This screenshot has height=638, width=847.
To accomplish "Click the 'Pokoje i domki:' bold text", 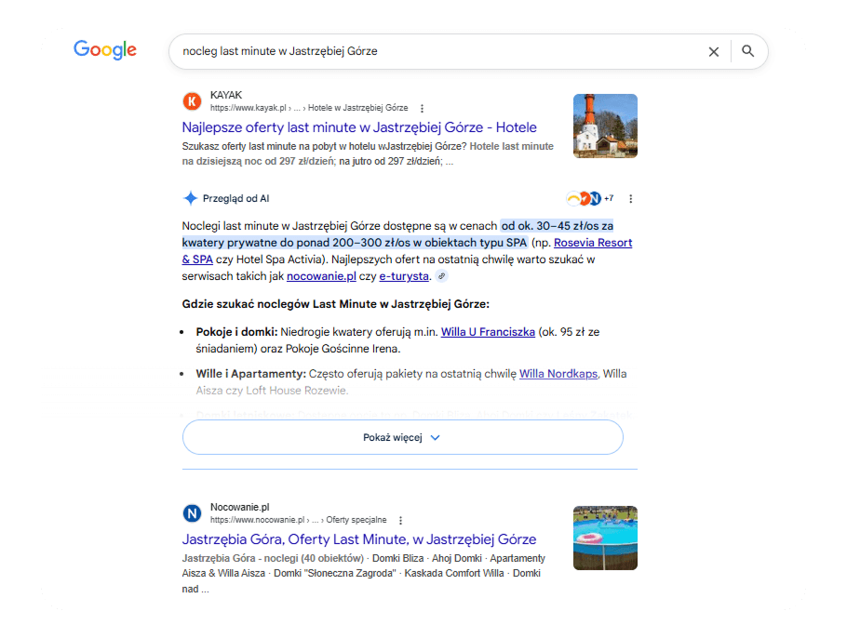I will [x=236, y=332].
